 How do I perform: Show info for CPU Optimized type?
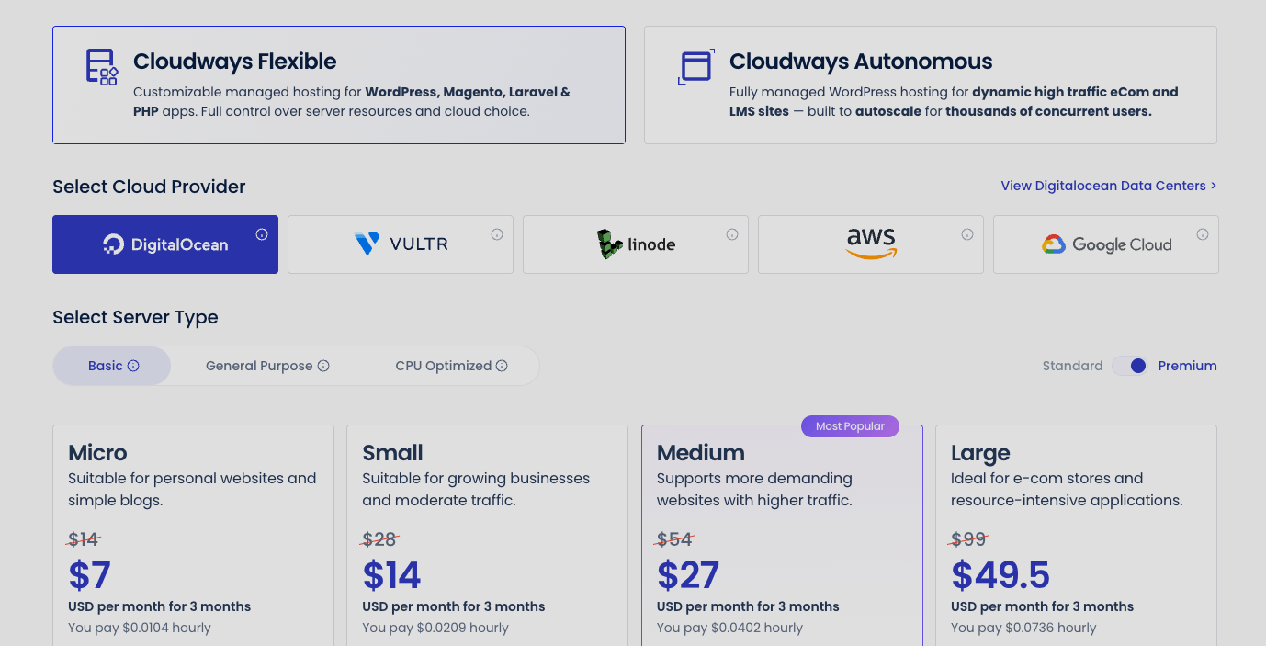tap(502, 366)
